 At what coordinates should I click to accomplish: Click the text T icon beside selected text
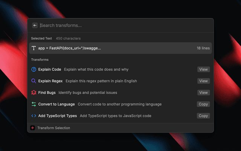click(x=34, y=48)
